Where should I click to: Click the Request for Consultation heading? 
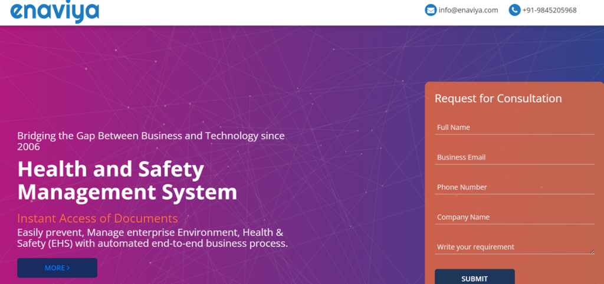(x=498, y=98)
